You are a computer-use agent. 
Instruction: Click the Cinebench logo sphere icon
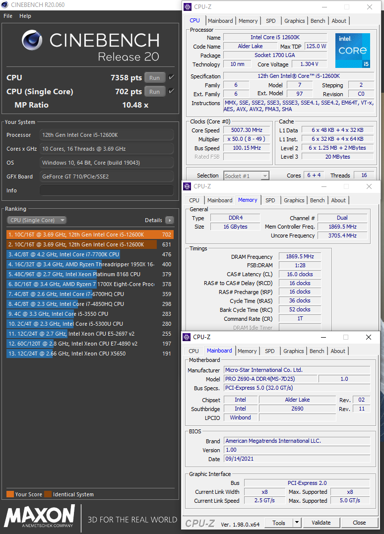pos(32,40)
